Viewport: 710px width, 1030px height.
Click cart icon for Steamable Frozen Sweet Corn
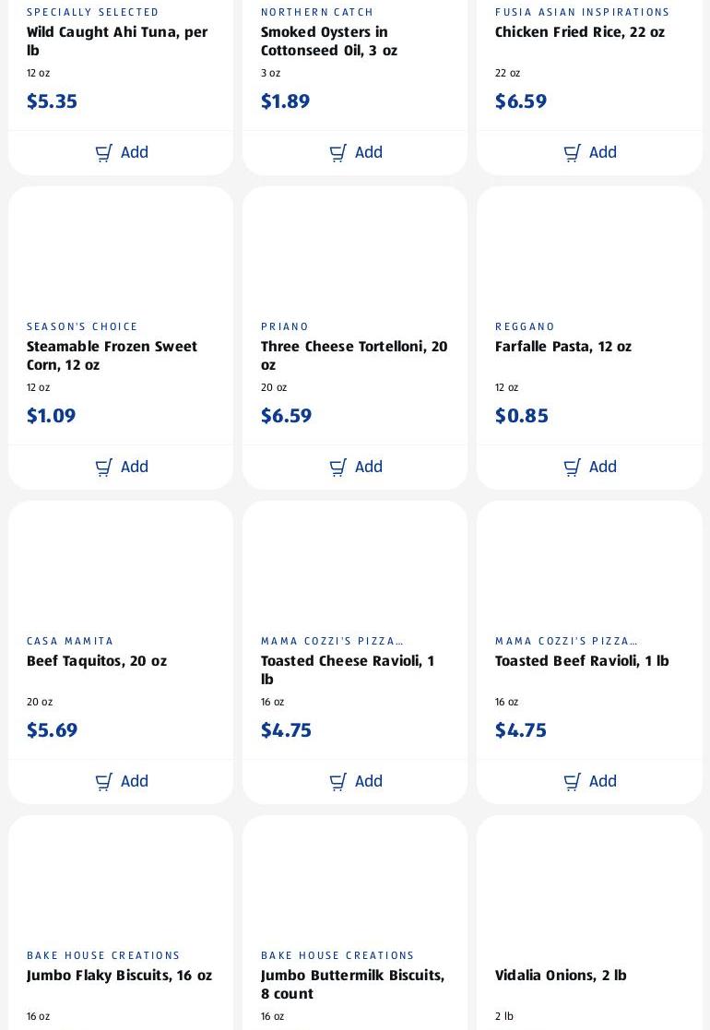click(104, 468)
